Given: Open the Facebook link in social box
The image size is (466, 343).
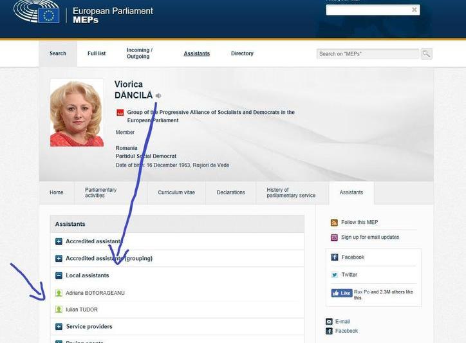Looking at the screenshot, I should pyautogui.click(x=353, y=257).
